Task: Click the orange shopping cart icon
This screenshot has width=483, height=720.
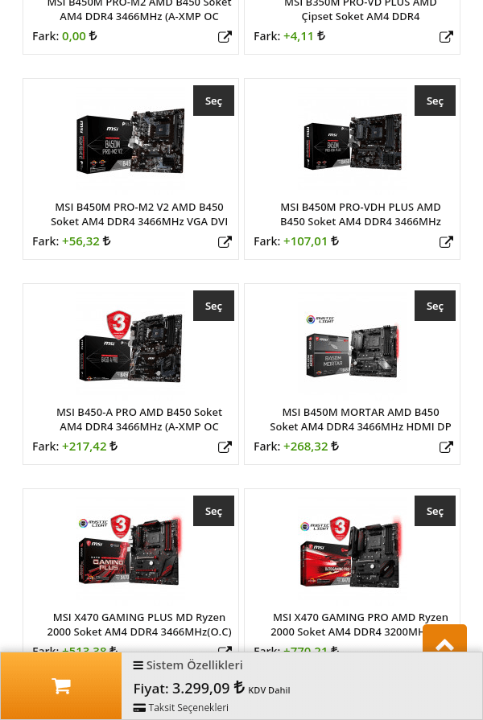Action: coord(61,686)
